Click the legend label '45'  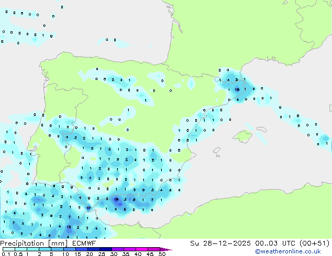pyautogui.click(x=150, y=254)
